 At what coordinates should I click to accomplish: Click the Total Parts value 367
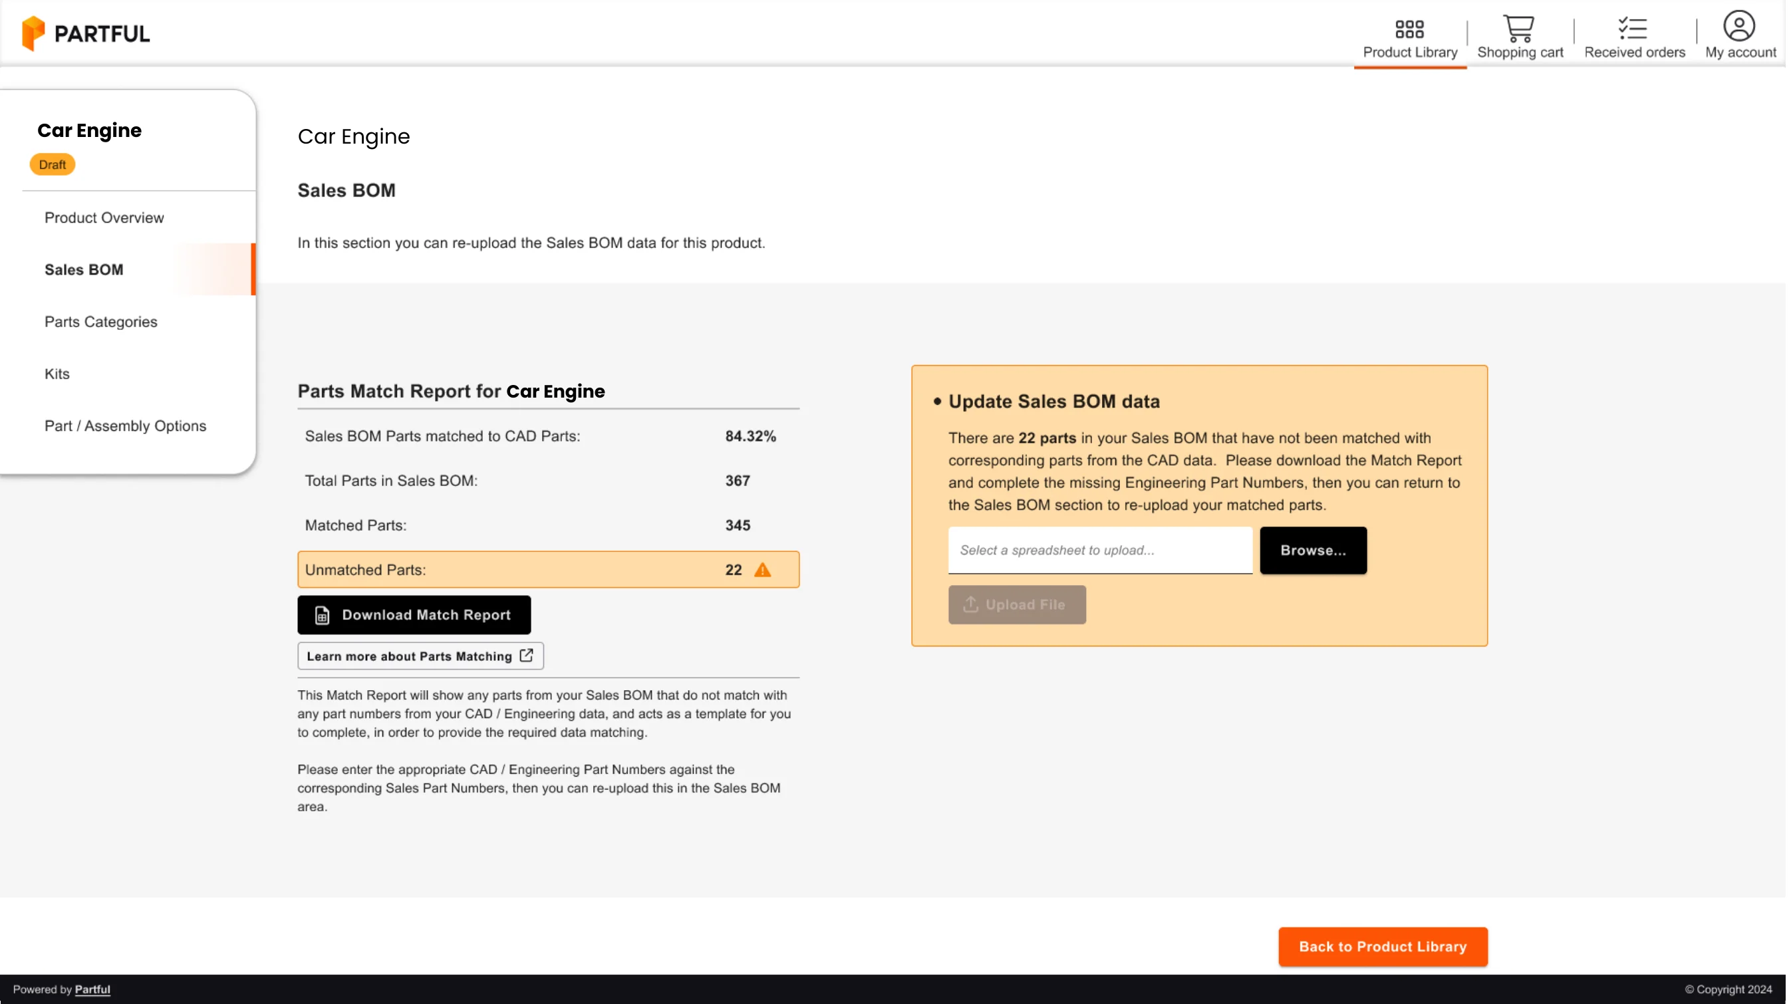point(739,481)
